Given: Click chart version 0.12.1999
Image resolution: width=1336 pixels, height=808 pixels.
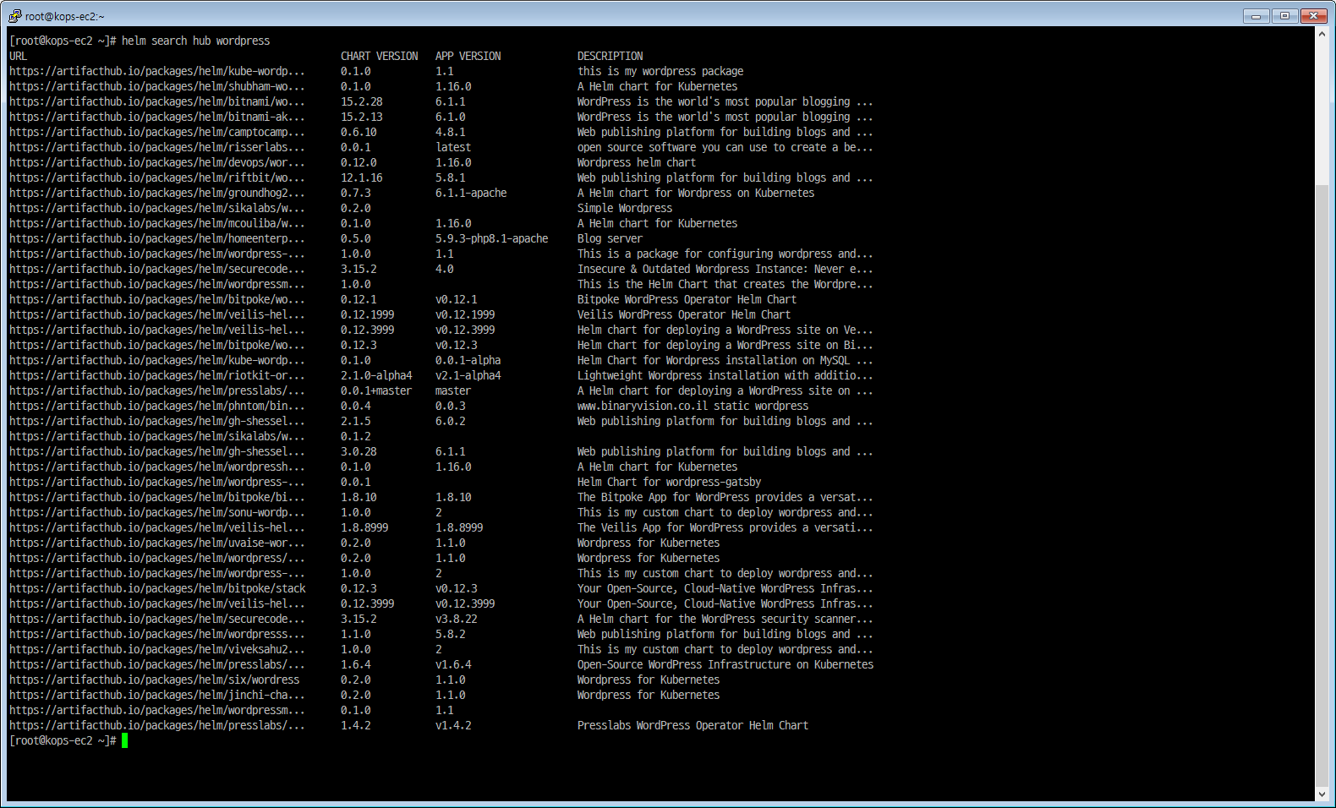Looking at the screenshot, I should [367, 314].
